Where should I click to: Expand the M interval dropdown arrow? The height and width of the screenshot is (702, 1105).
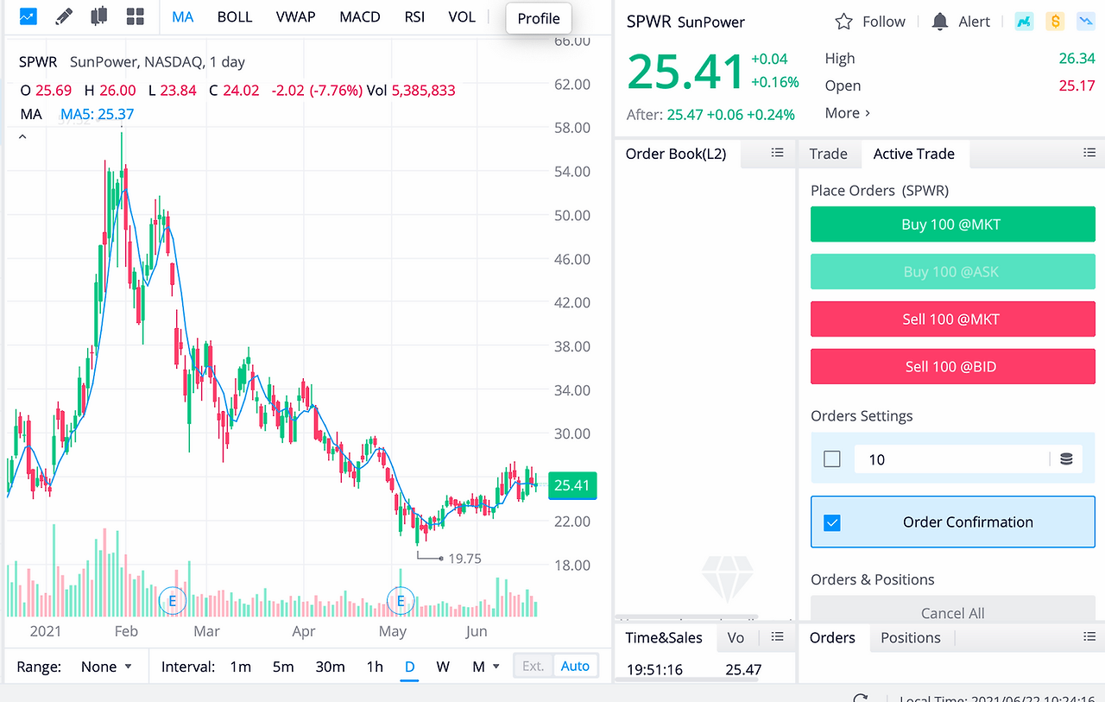[496, 667]
